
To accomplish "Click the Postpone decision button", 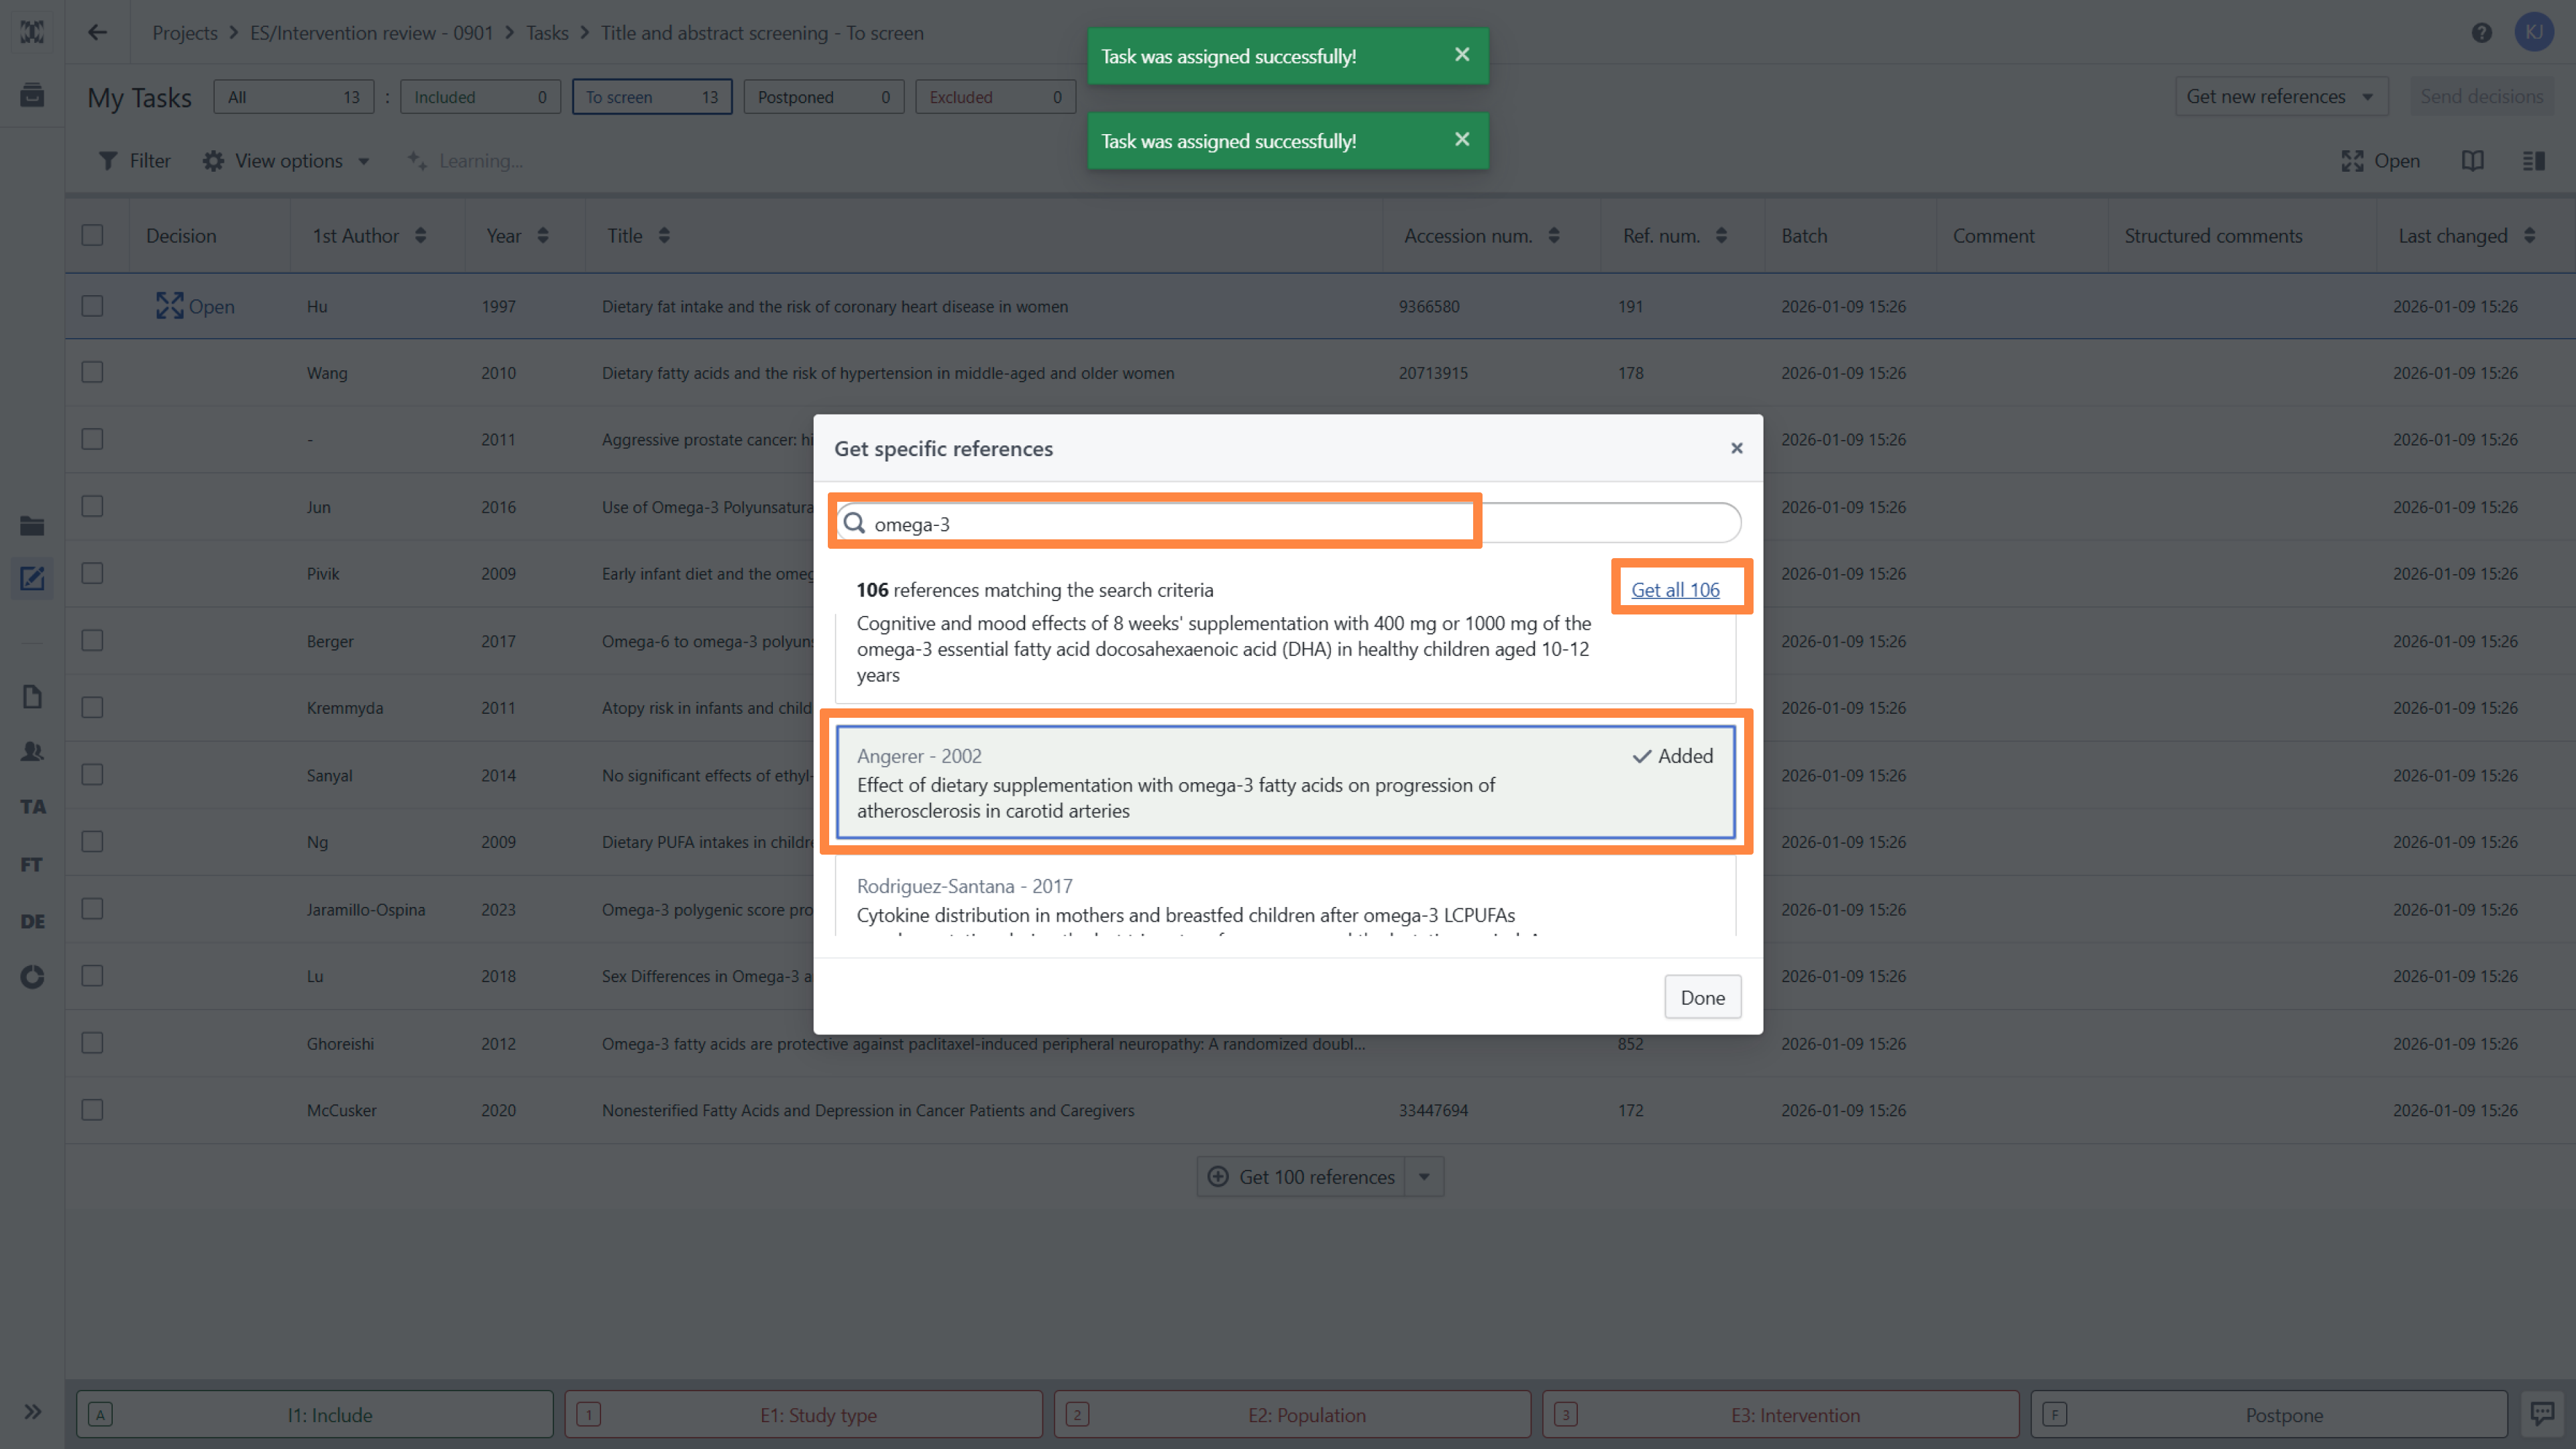I will pos(2269,1415).
